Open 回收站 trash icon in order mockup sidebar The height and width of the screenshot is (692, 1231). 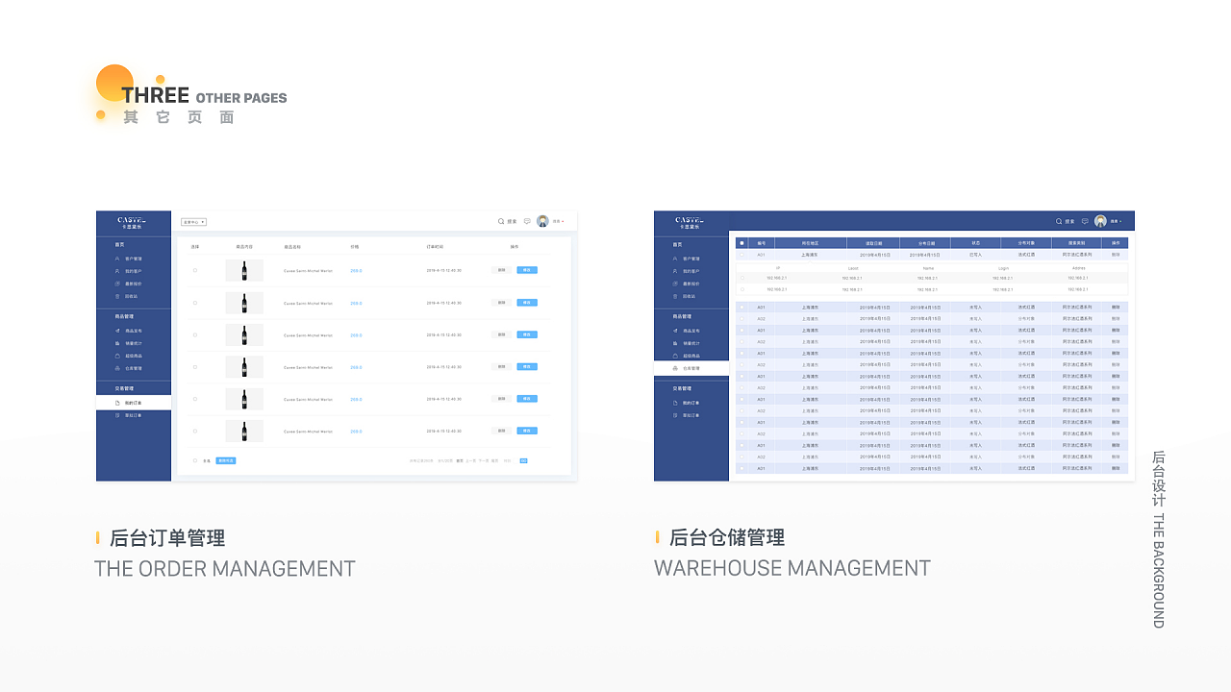pos(117,296)
